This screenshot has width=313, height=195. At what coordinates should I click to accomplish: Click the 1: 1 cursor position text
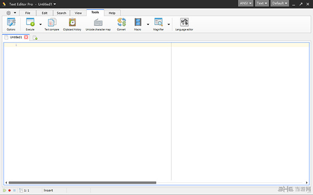pos(27,190)
